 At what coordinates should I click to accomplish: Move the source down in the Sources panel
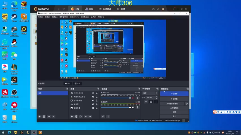pyautogui.click(x=90, y=116)
